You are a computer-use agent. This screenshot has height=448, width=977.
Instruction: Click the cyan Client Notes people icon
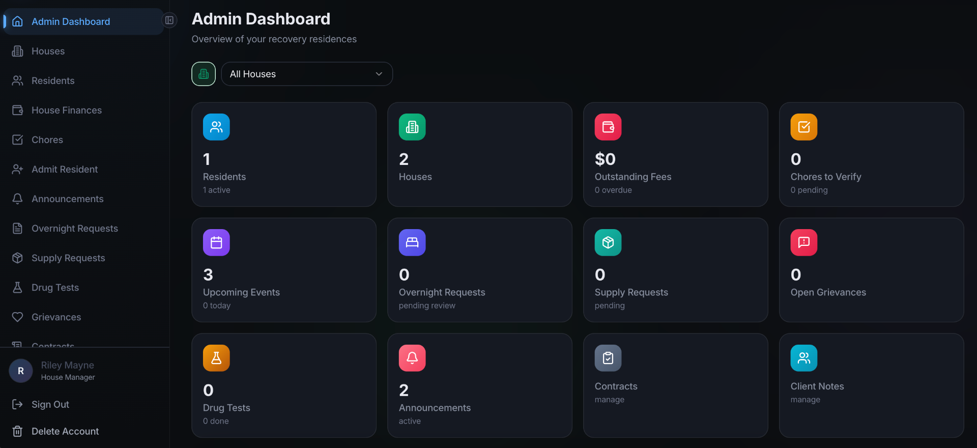[804, 358]
